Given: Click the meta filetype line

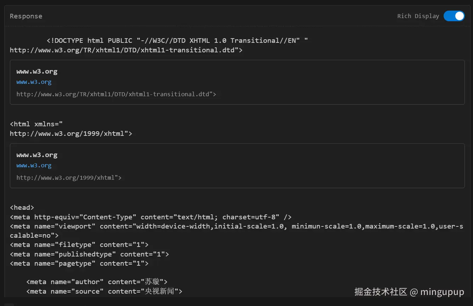Looking at the screenshot, I should [x=79, y=245].
